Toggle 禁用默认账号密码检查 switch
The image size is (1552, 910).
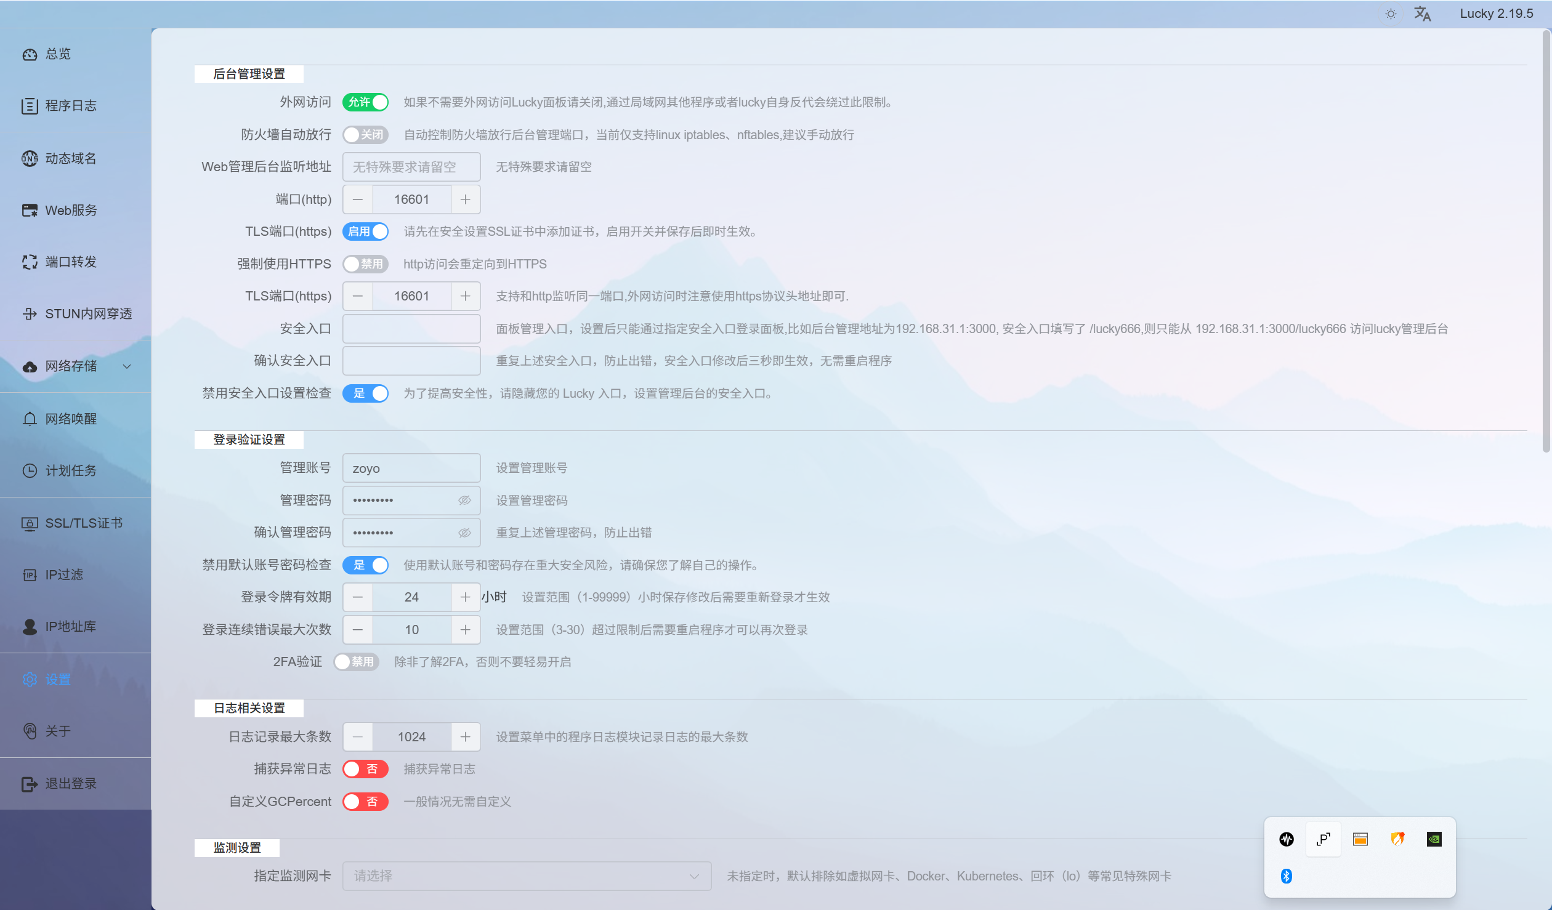[x=365, y=565]
